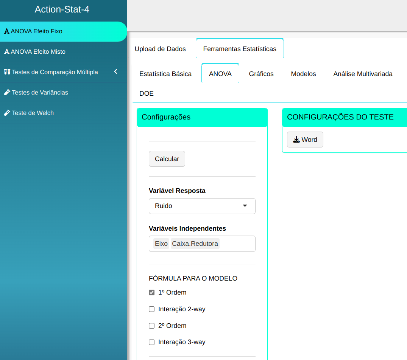Select the Análise Multivariada tab
Image resolution: width=407 pixels, height=360 pixels.
(x=363, y=74)
